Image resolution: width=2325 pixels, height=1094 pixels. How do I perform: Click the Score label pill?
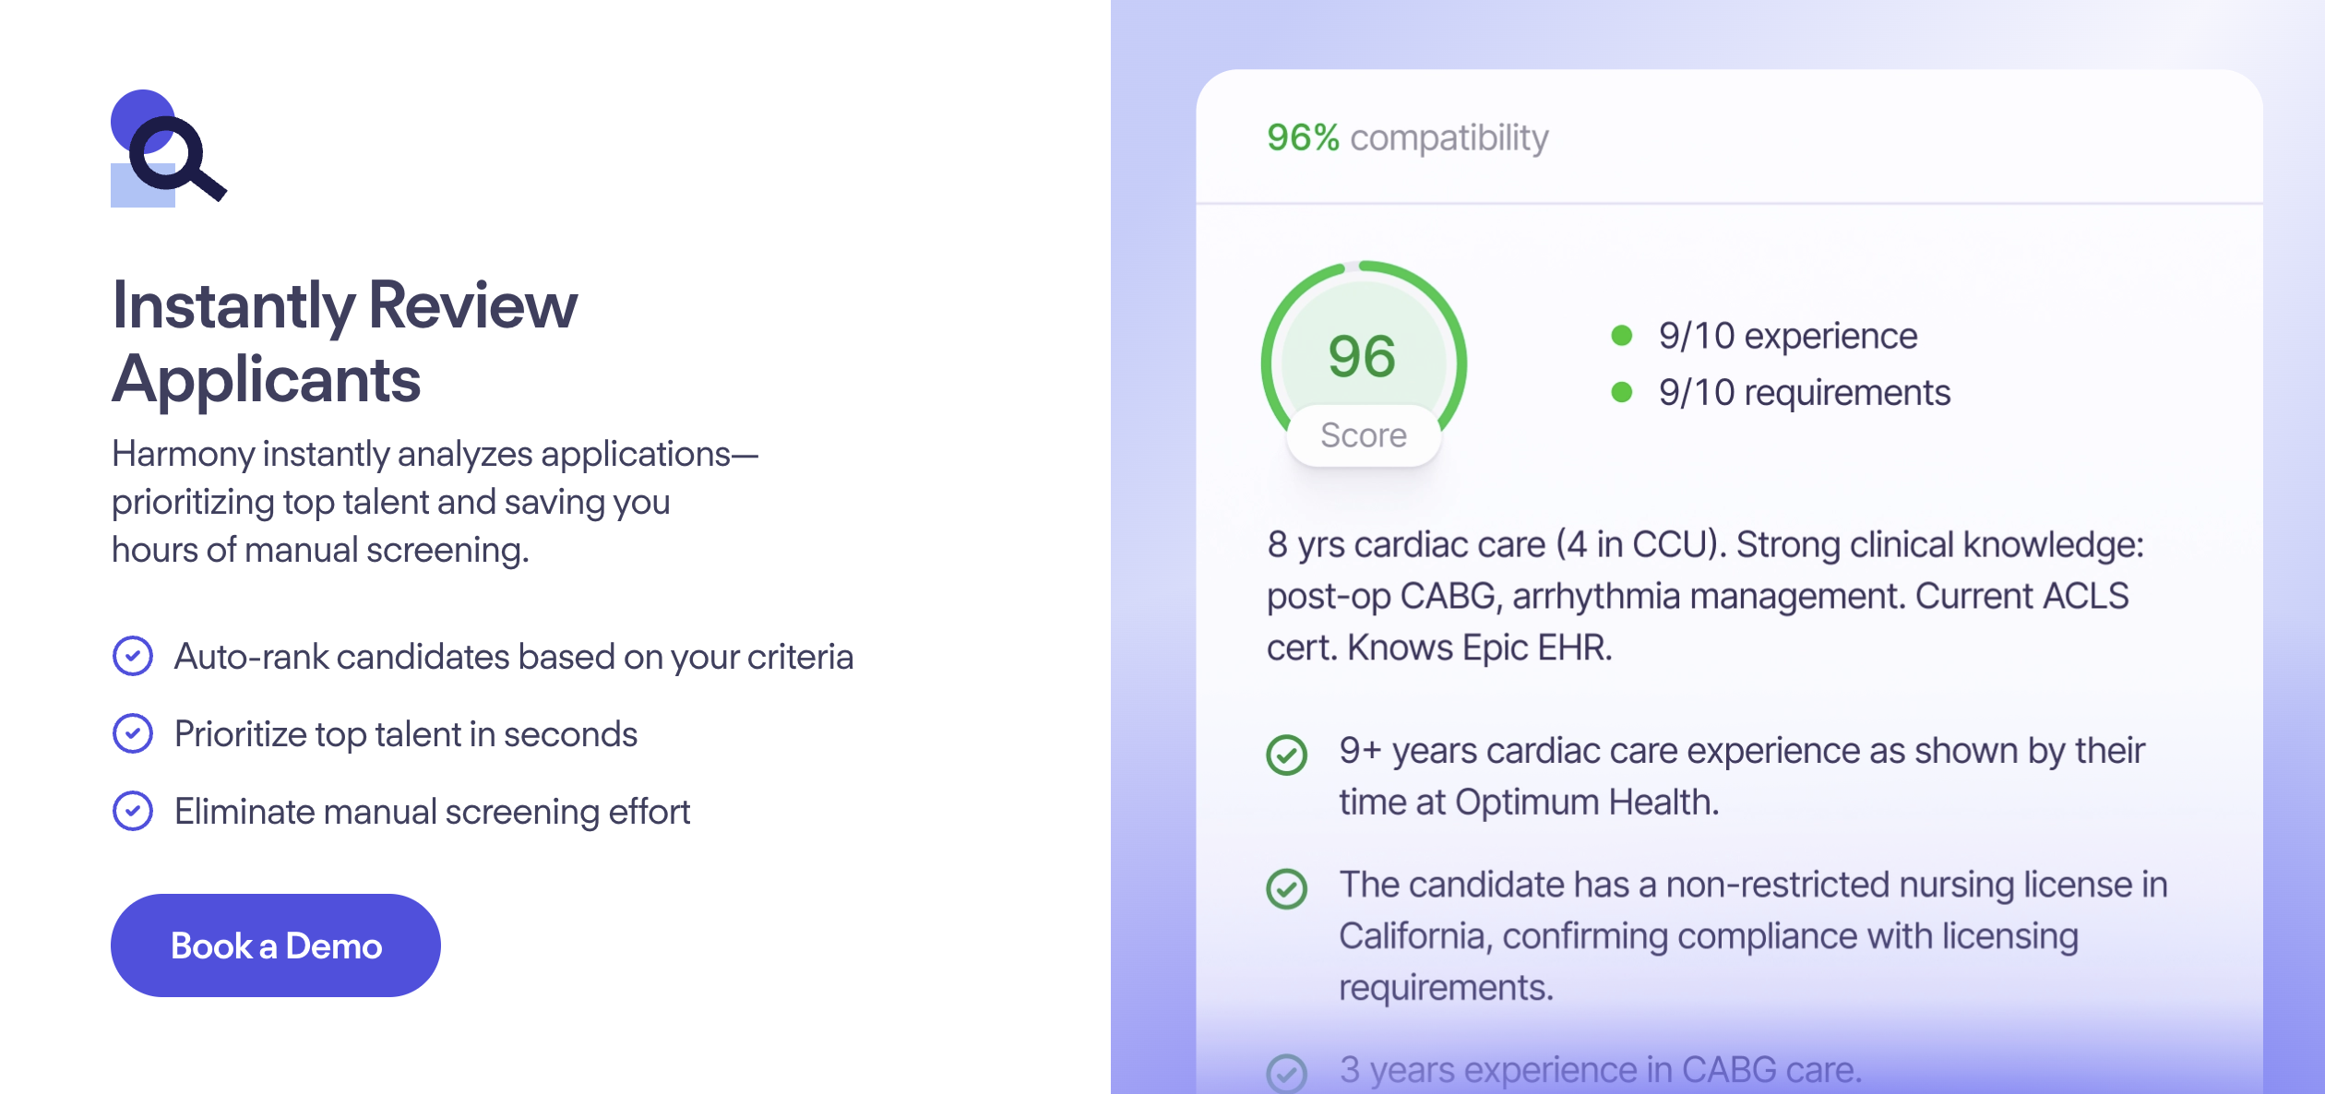[1363, 435]
